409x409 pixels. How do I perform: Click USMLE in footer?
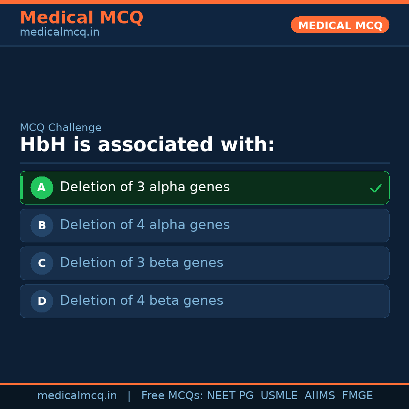pos(279,396)
